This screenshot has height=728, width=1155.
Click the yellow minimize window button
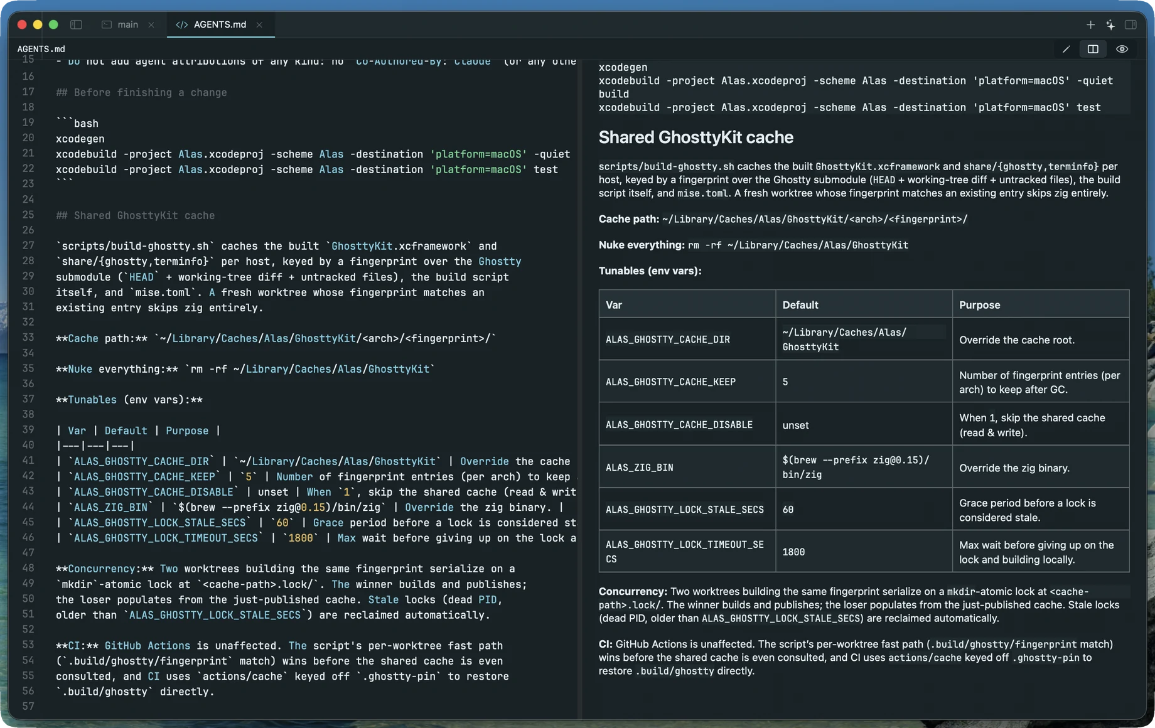[x=38, y=24]
